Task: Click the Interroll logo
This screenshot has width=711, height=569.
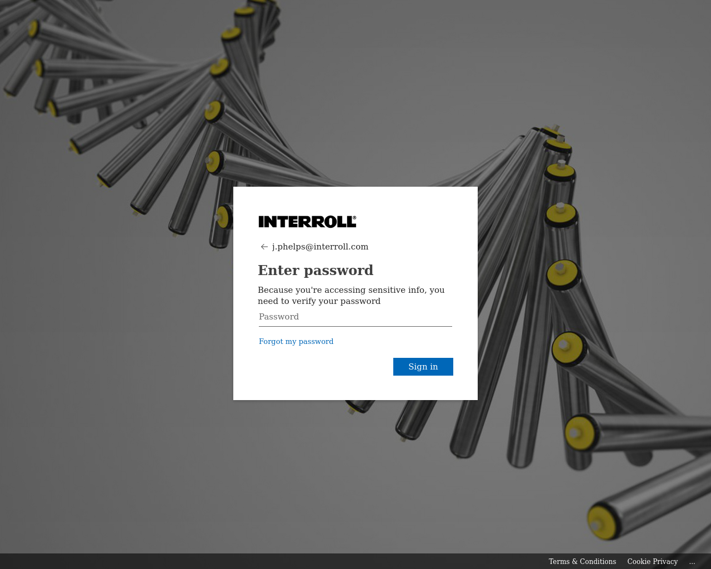Action: point(307,222)
